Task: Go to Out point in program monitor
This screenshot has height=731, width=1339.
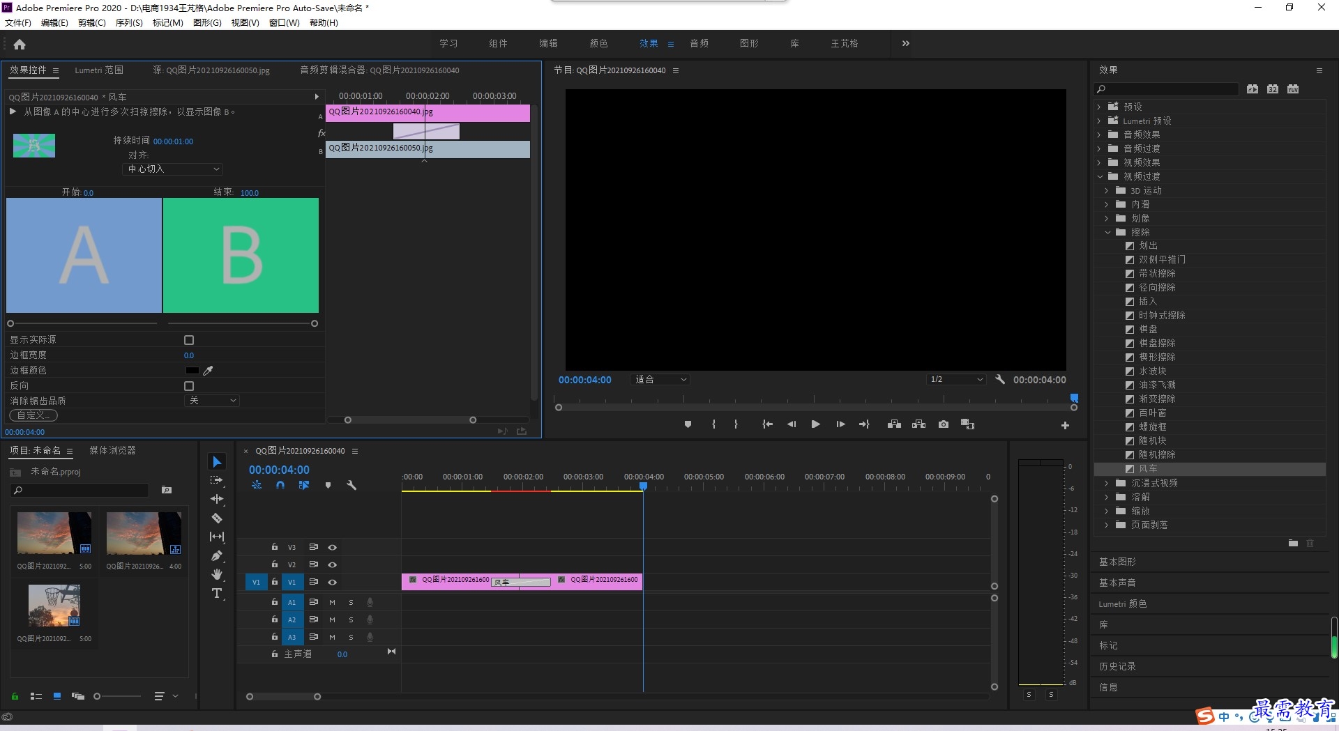Action: tap(865, 424)
